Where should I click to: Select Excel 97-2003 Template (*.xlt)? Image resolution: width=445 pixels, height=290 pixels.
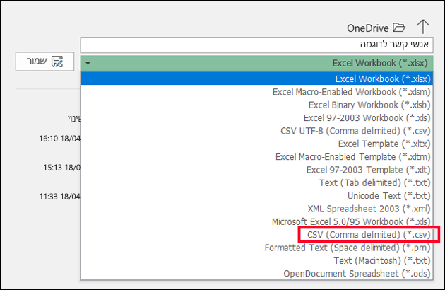(x=256, y=170)
